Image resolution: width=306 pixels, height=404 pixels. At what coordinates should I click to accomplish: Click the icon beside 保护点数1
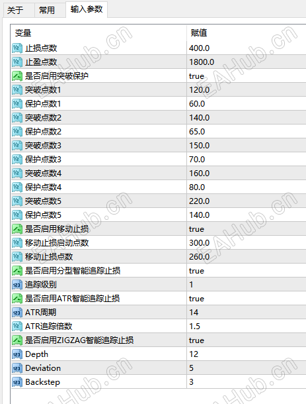17,104
